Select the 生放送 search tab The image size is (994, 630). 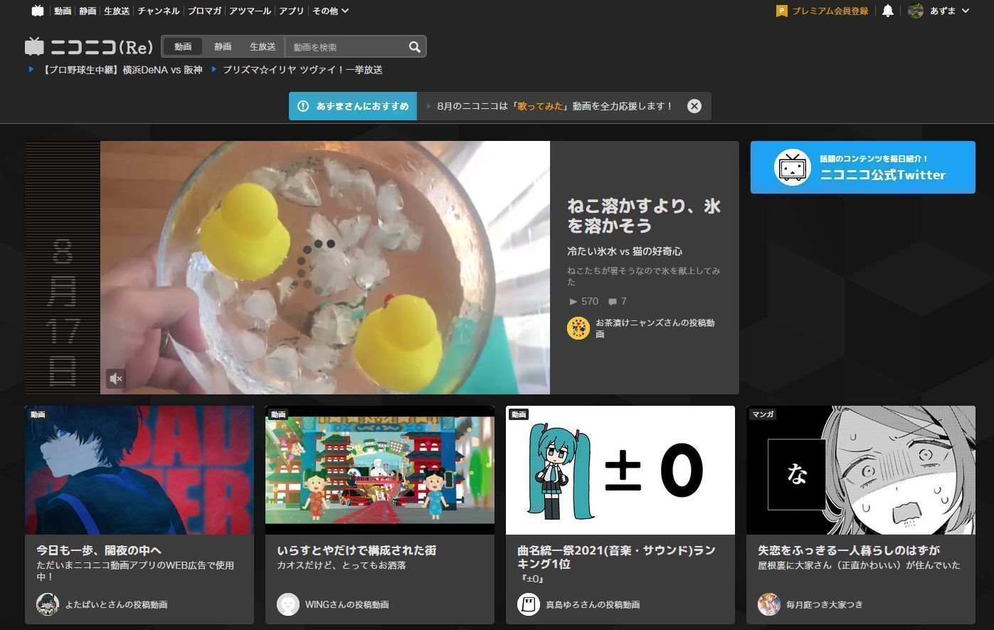[263, 47]
